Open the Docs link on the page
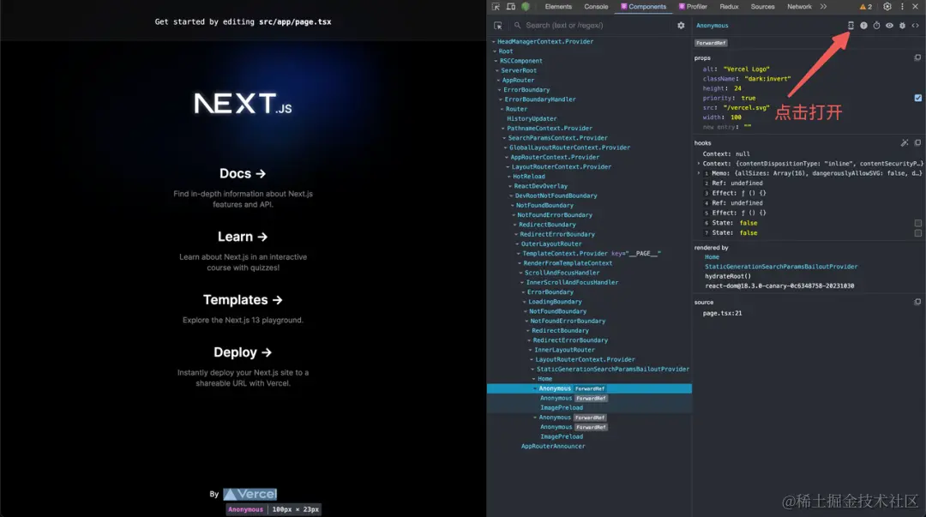The height and width of the screenshot is (517, 926). [x=243, y=174]
